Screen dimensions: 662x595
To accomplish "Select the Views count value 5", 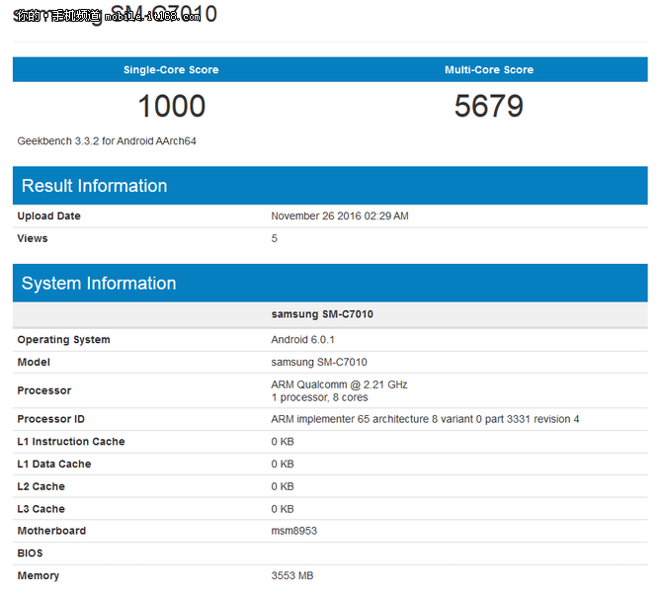I will pyautogui.click(x=275, y=238).
